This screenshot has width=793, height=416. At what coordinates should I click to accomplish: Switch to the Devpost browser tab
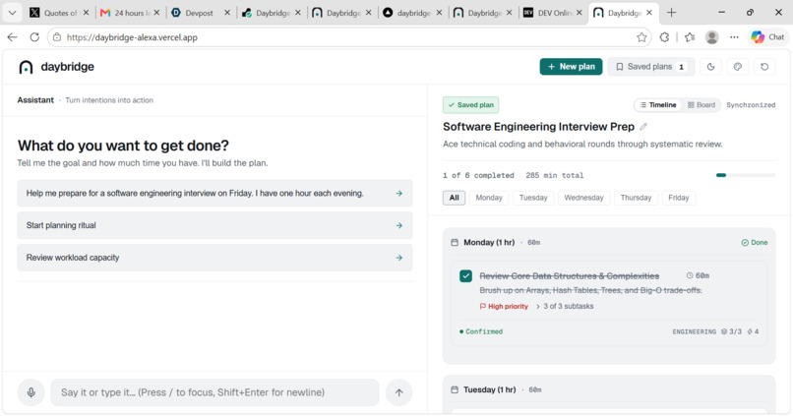tap(199, 13)
